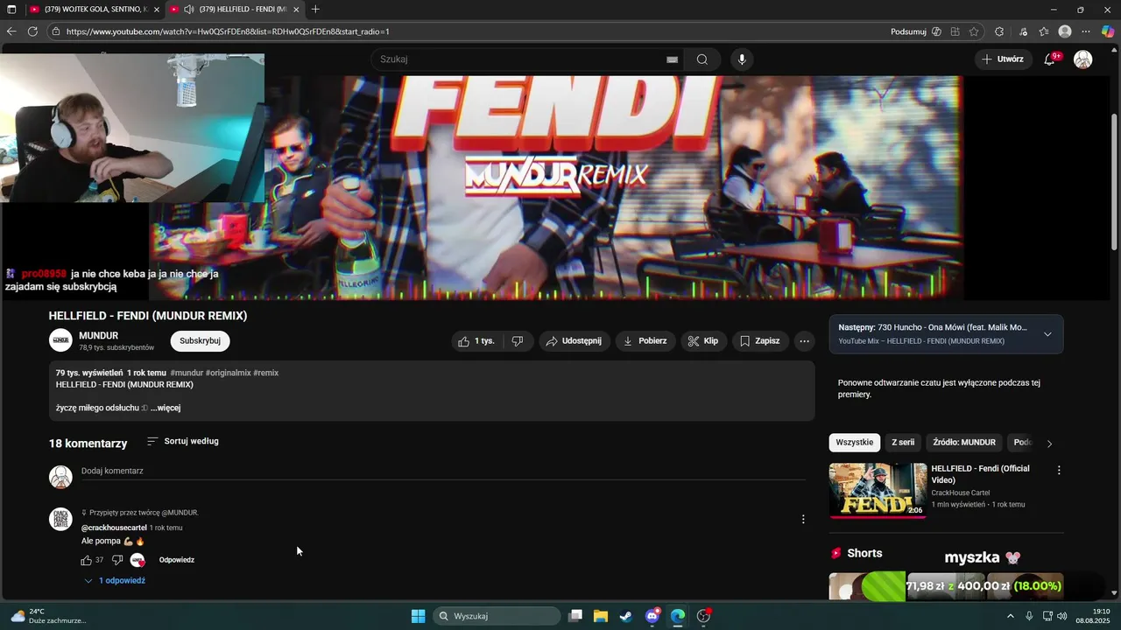
Task: Open Edge settings and more menu
Action: (x=1086, y=31)
